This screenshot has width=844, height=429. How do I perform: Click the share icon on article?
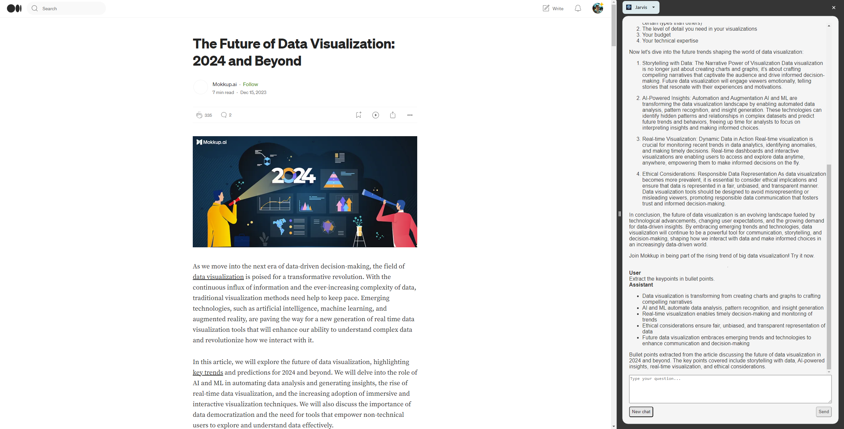(393, 115)
